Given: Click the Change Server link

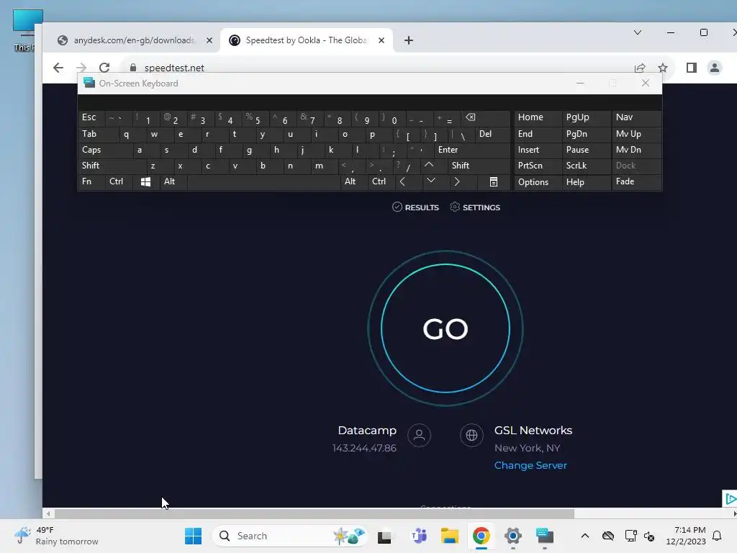Looking at the screenshot, I should pyautogui.click(x=530, y=465).
